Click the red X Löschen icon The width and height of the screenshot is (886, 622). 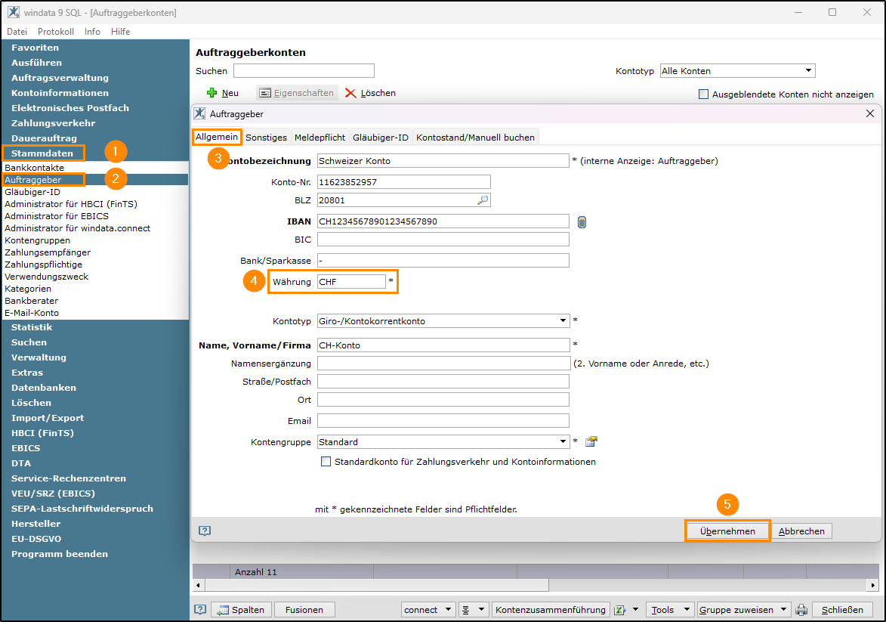pyautogui.click(x=350, y=93)
